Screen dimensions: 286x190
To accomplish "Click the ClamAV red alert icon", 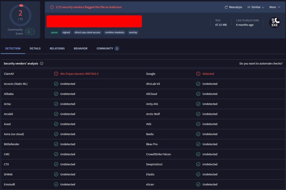I will coord(56,74).
